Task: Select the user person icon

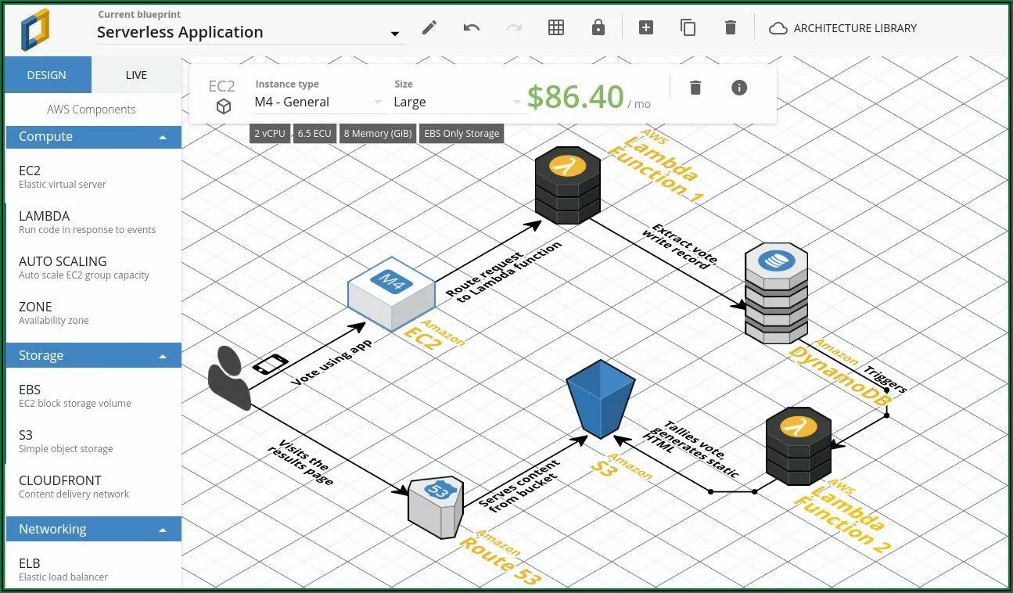Action: [229, 378]
